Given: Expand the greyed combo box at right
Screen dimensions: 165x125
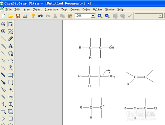Looking at the screenshot, I should pyautogui.click(x=160, y=16).
